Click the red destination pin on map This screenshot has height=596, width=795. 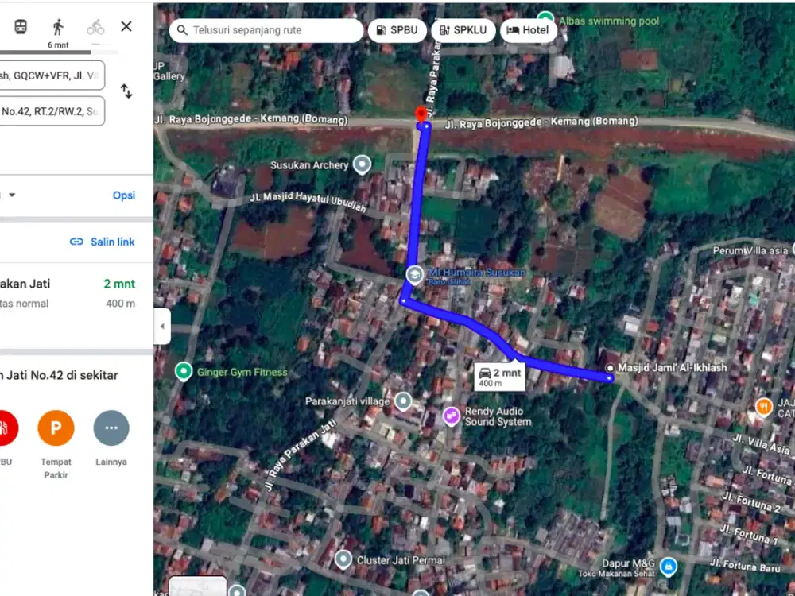click(421, 115)
